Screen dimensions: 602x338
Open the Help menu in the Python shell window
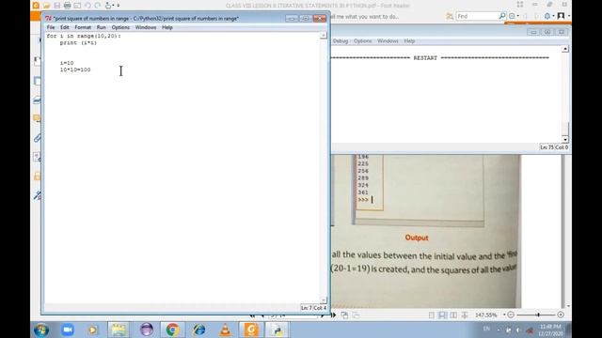pos(409,41)
